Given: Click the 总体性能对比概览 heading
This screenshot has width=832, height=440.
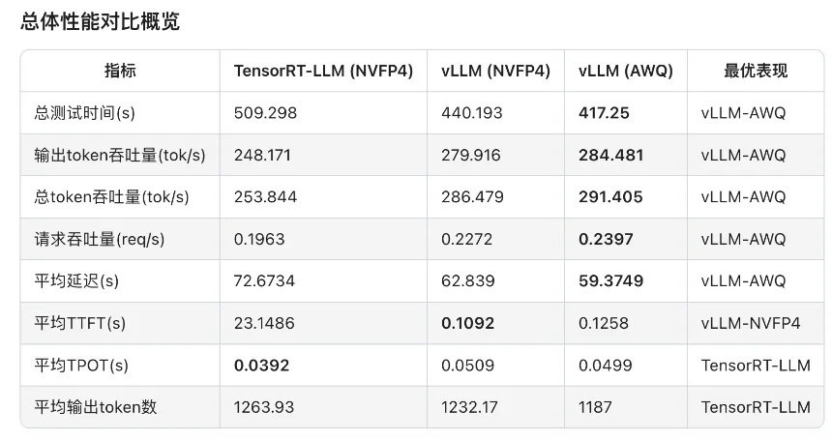Looking at the screenshot, I should [100, 21].
